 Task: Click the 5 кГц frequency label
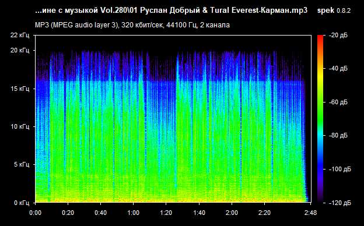[22, 165]
